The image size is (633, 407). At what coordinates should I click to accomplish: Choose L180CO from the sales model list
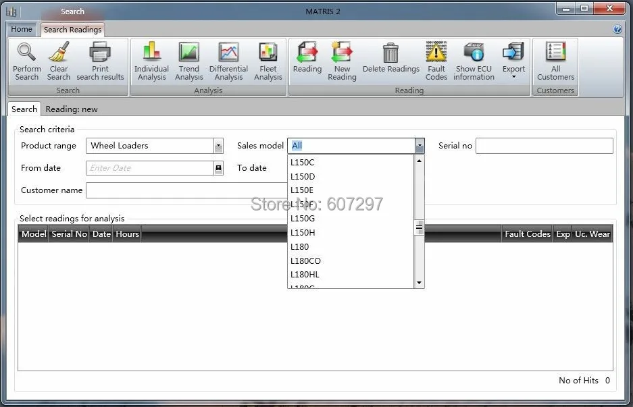(x=351, y=261)
